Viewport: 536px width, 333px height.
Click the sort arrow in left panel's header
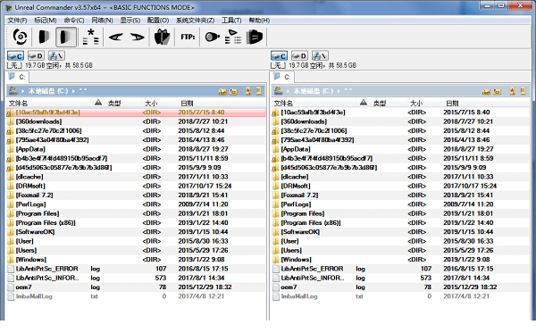(x=98, y=103)
